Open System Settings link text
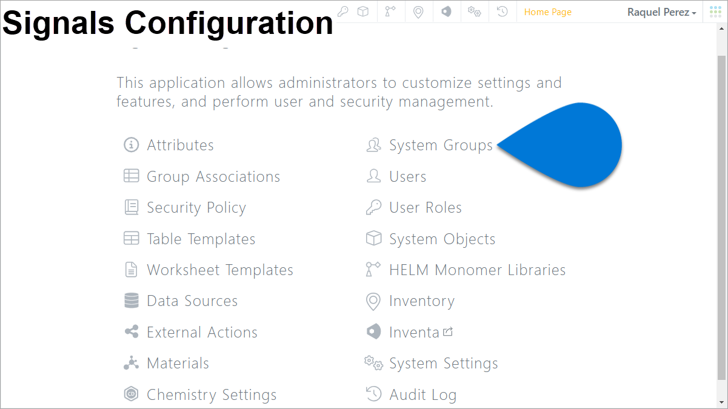 coord(444,364)
